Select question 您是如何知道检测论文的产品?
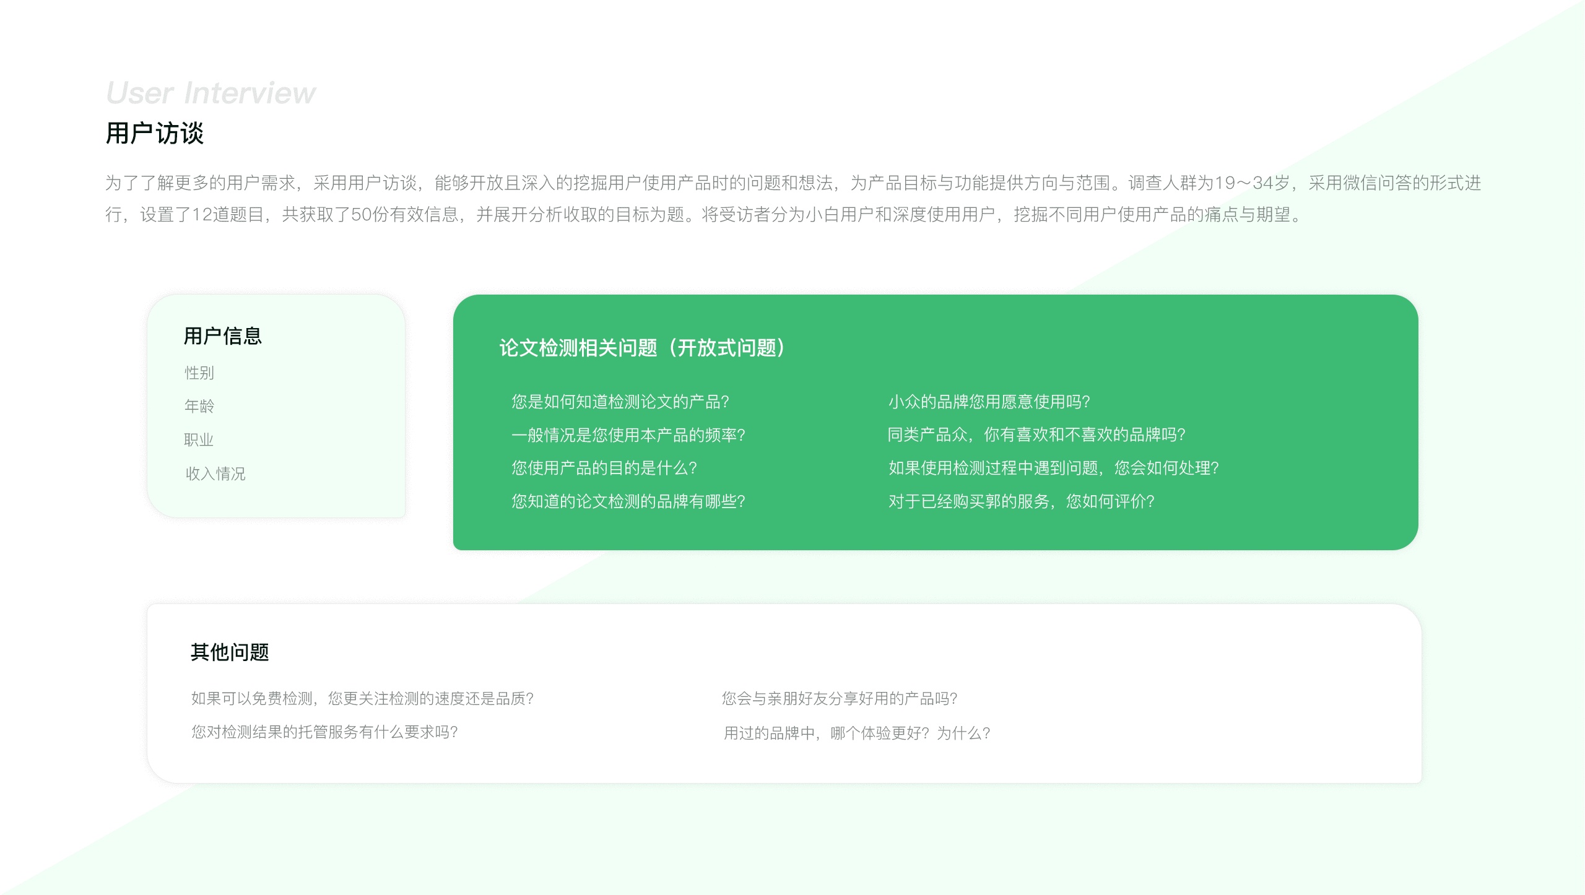 [x=620, y=402]
